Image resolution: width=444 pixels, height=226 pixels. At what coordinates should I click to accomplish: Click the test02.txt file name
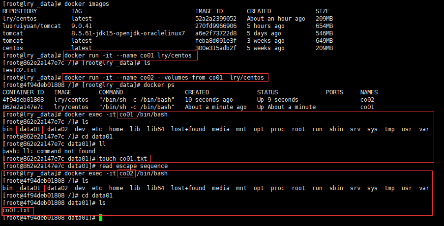tap(20, 70)
